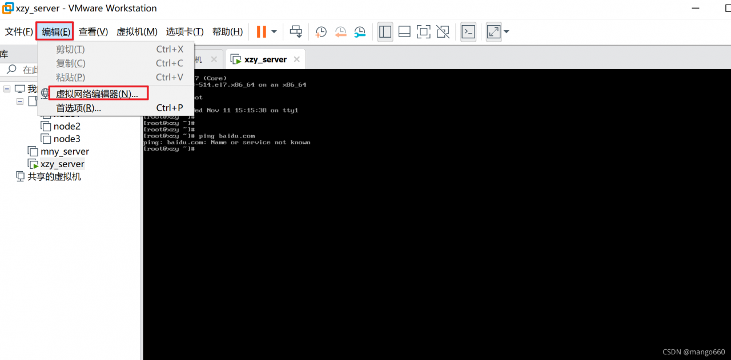
Task: Click the VMware Workstation title bar logo
Action: click(7, 9)
